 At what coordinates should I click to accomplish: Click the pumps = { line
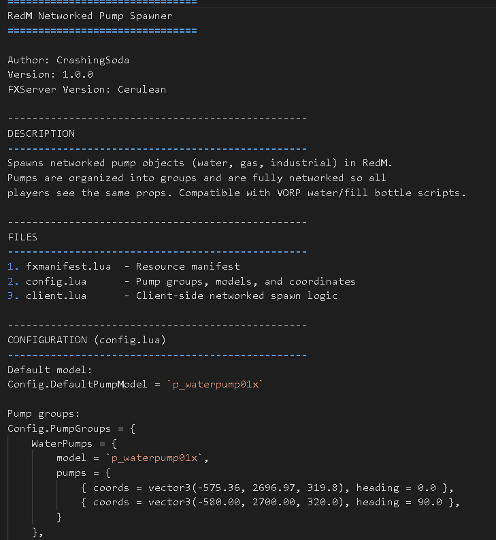[x=84, y=473]
